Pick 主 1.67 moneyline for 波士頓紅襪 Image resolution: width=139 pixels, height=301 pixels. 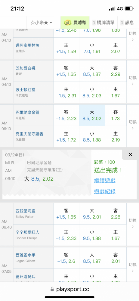click(x=116, y=92)
